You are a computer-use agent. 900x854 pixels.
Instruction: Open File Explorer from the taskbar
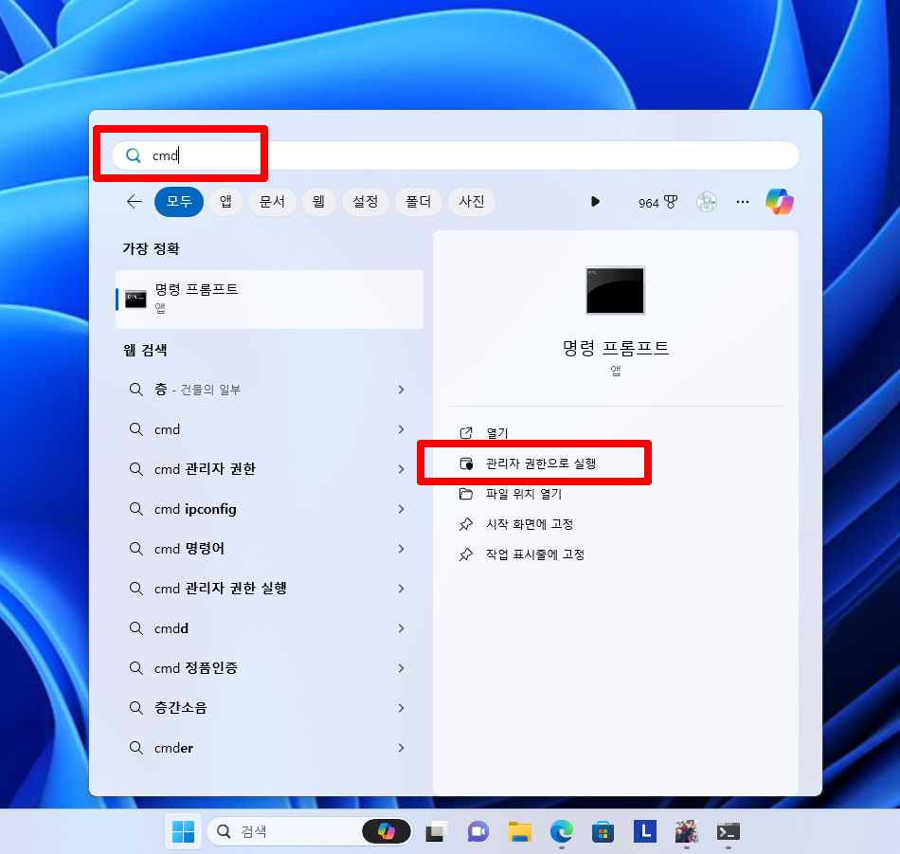pos(519,831)
